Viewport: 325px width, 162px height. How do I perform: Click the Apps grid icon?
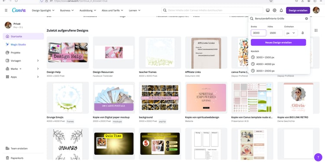coord(7,77)
